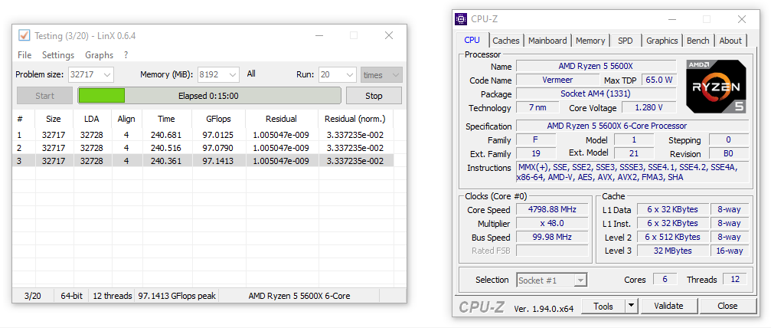Switch to the Bench tab
Screen dimensions: 771x328
[697, 41]
